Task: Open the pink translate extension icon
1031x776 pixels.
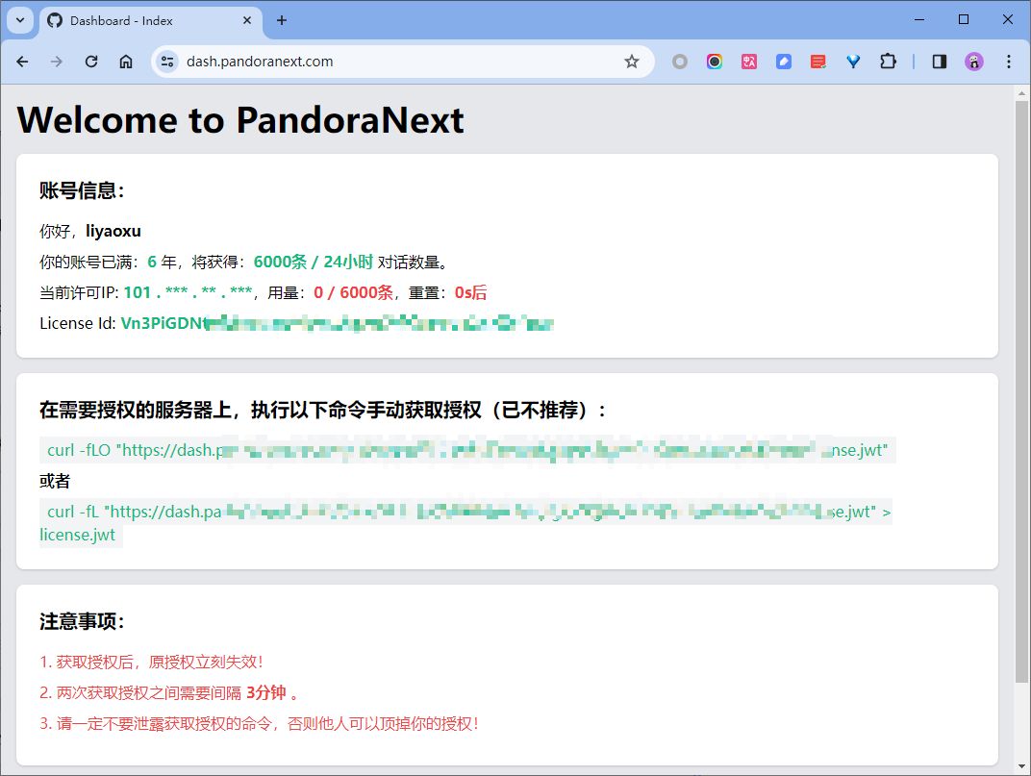Action: 749,62
